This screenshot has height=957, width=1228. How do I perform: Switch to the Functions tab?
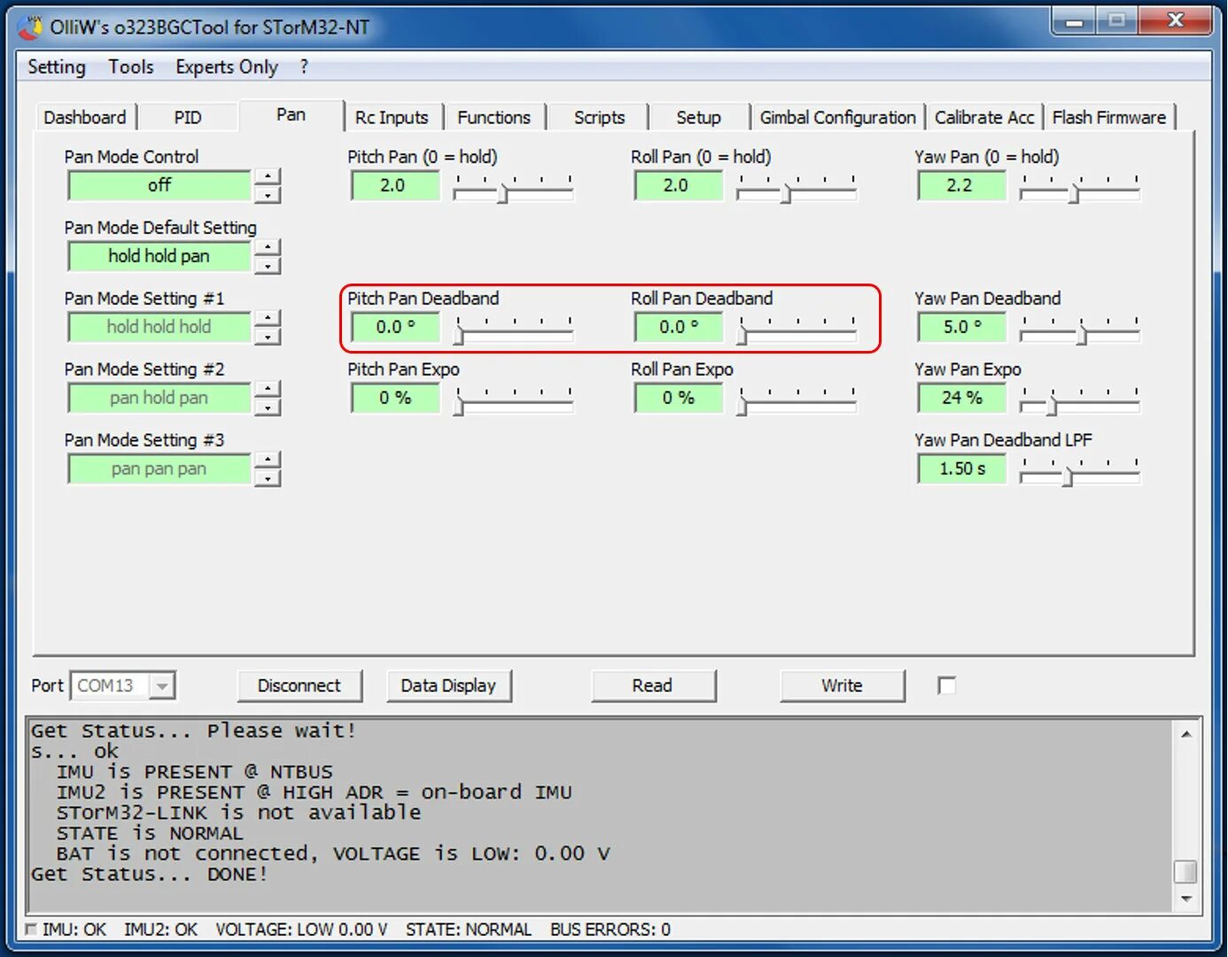point(494,117)
